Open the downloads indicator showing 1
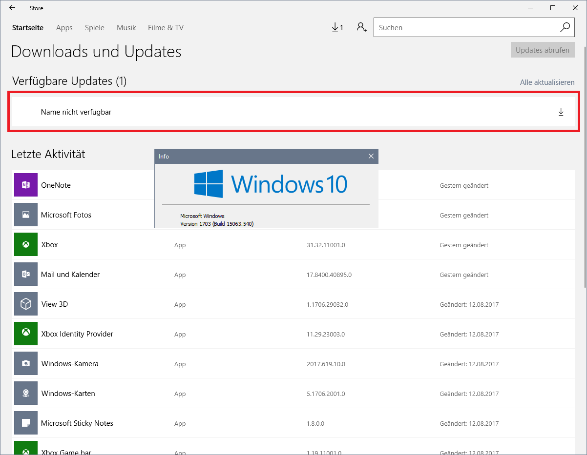 pos(337,28)
